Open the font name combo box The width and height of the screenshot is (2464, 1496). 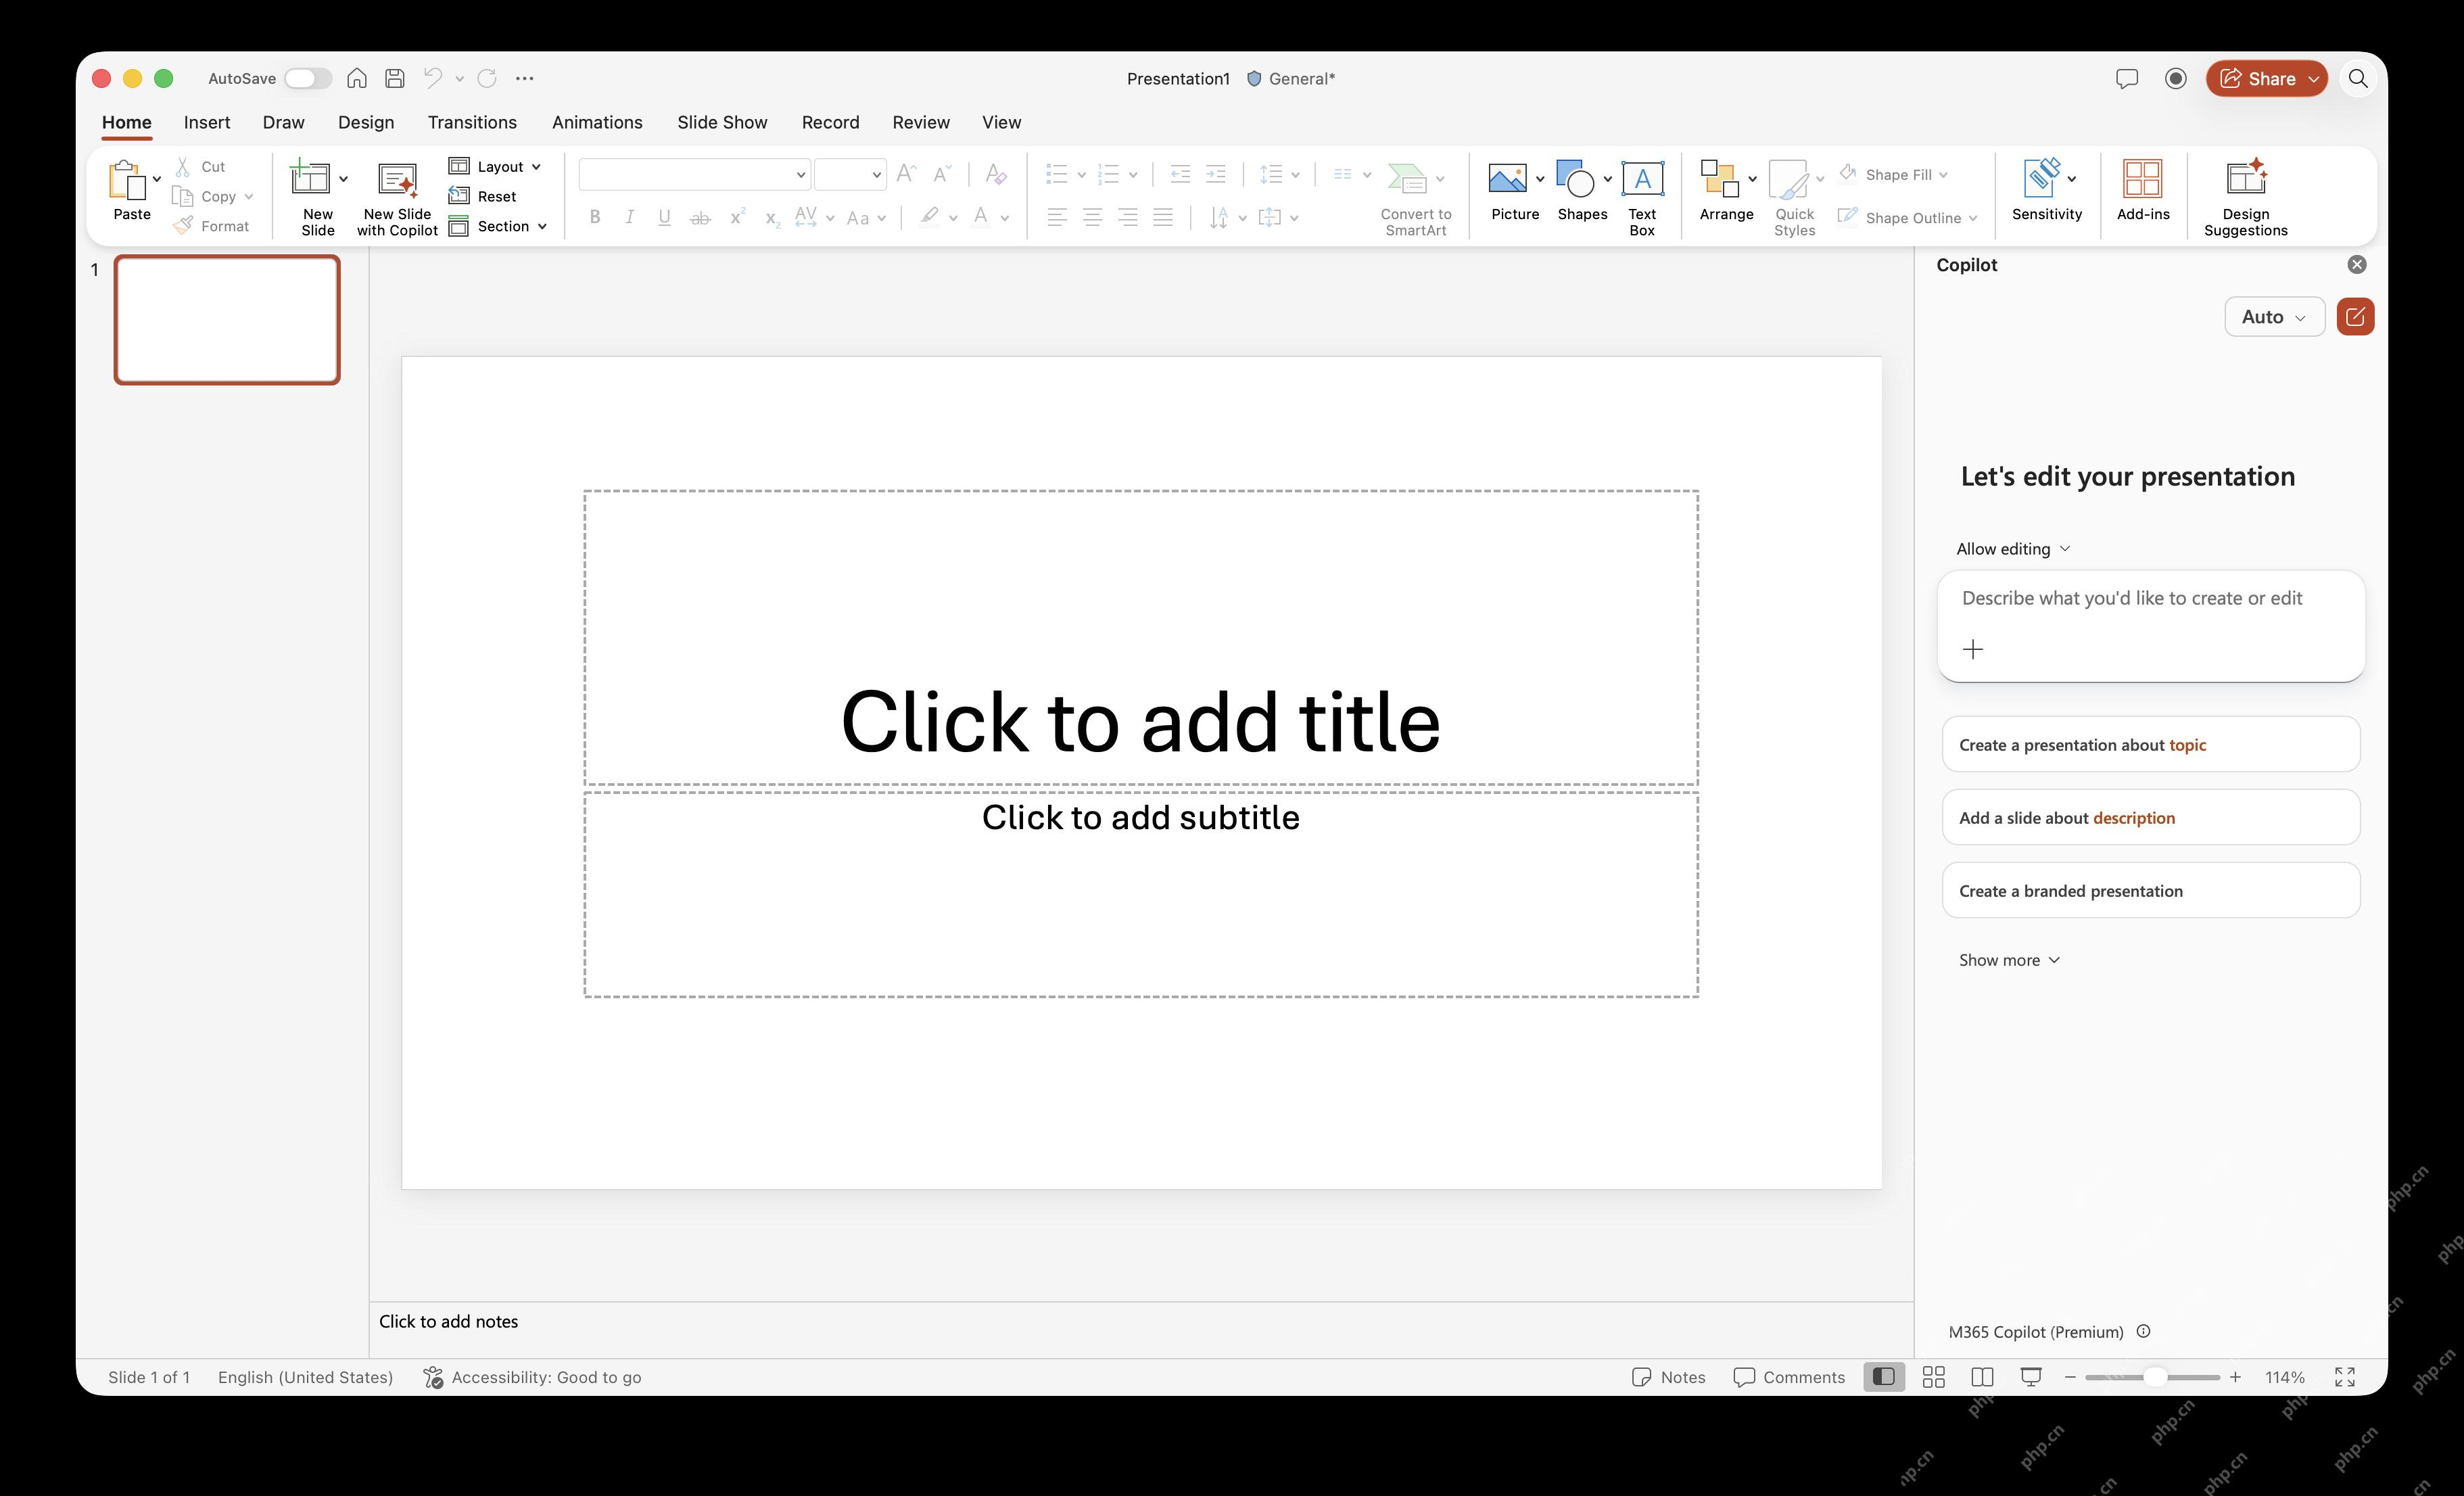[694, 174]
